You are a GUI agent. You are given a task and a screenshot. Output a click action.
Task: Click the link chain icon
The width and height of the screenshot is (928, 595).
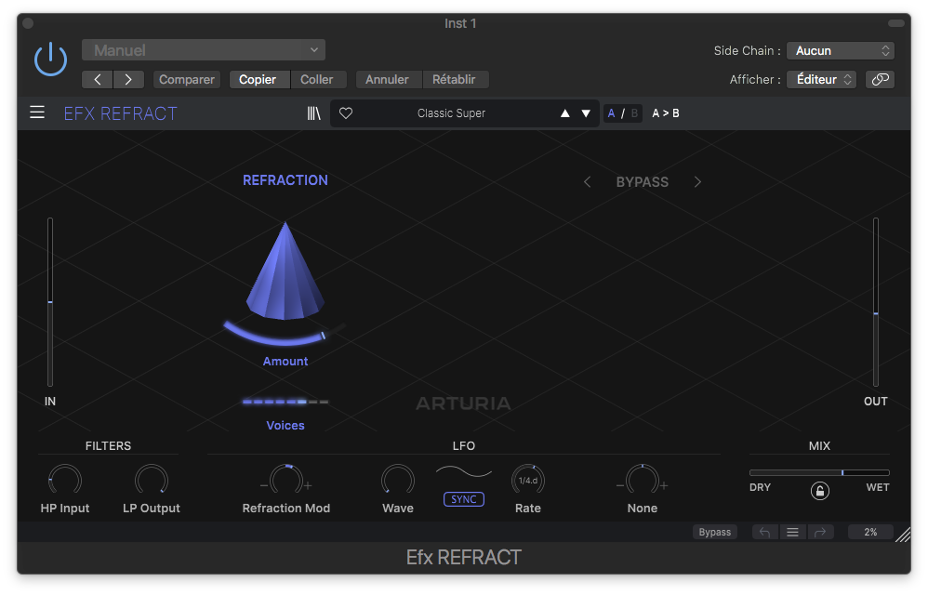pyautogui.click(x=880, y=79)
